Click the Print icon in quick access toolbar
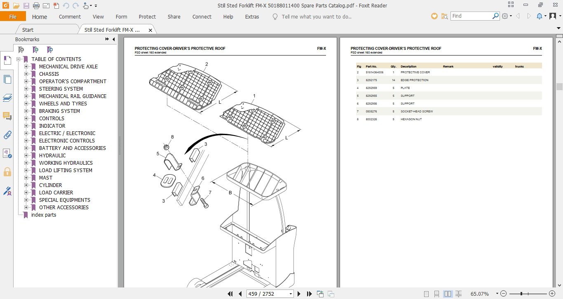563x299 pixels. [x=36, y=5]
